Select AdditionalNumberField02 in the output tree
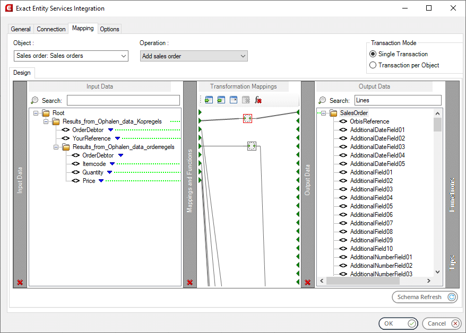466x333 pixels. click(x=381, y=266)
